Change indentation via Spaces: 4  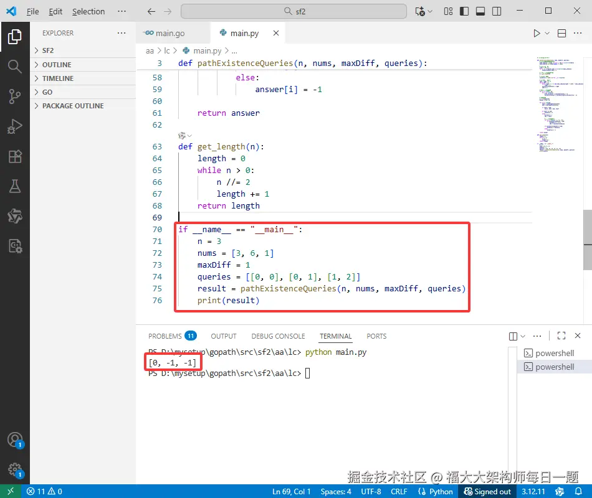point(336,491)
